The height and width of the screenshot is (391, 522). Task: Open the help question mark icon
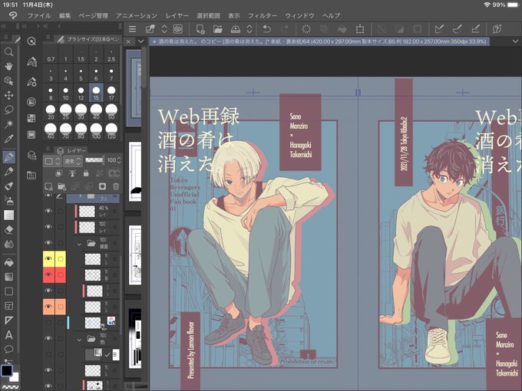click(497, 29)
